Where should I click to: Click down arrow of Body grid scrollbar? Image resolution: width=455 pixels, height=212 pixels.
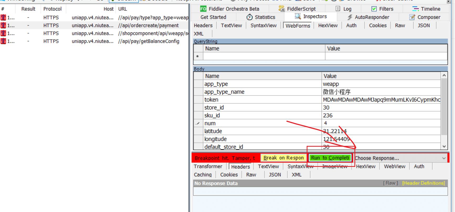pos(444,147)
